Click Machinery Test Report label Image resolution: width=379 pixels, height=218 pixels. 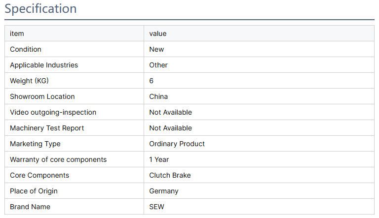[47, 128]
